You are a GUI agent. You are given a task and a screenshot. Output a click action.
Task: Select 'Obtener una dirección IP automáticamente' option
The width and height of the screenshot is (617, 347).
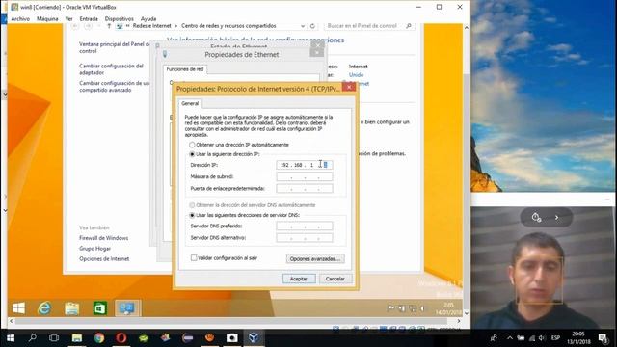click(x=192, y=145)
